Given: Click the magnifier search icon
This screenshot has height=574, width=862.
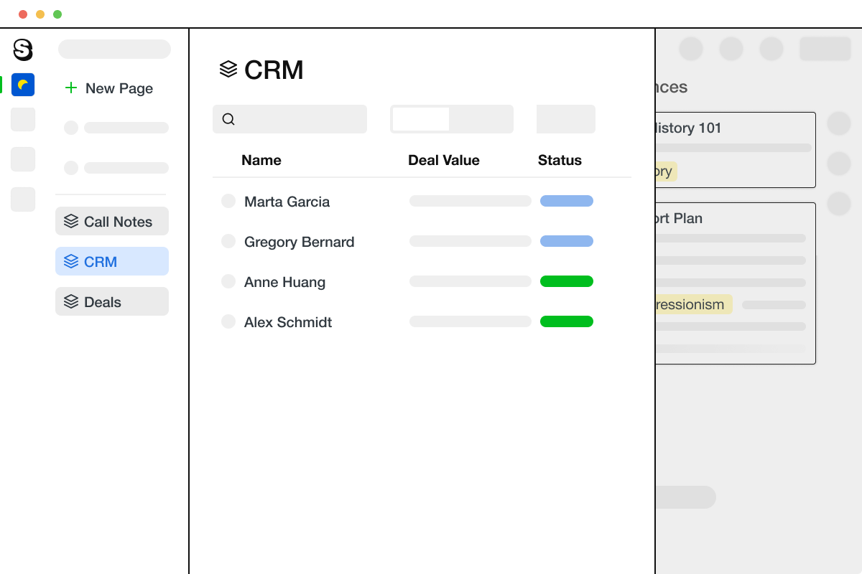Looking at the screenshot, I should tap(228, 119).
